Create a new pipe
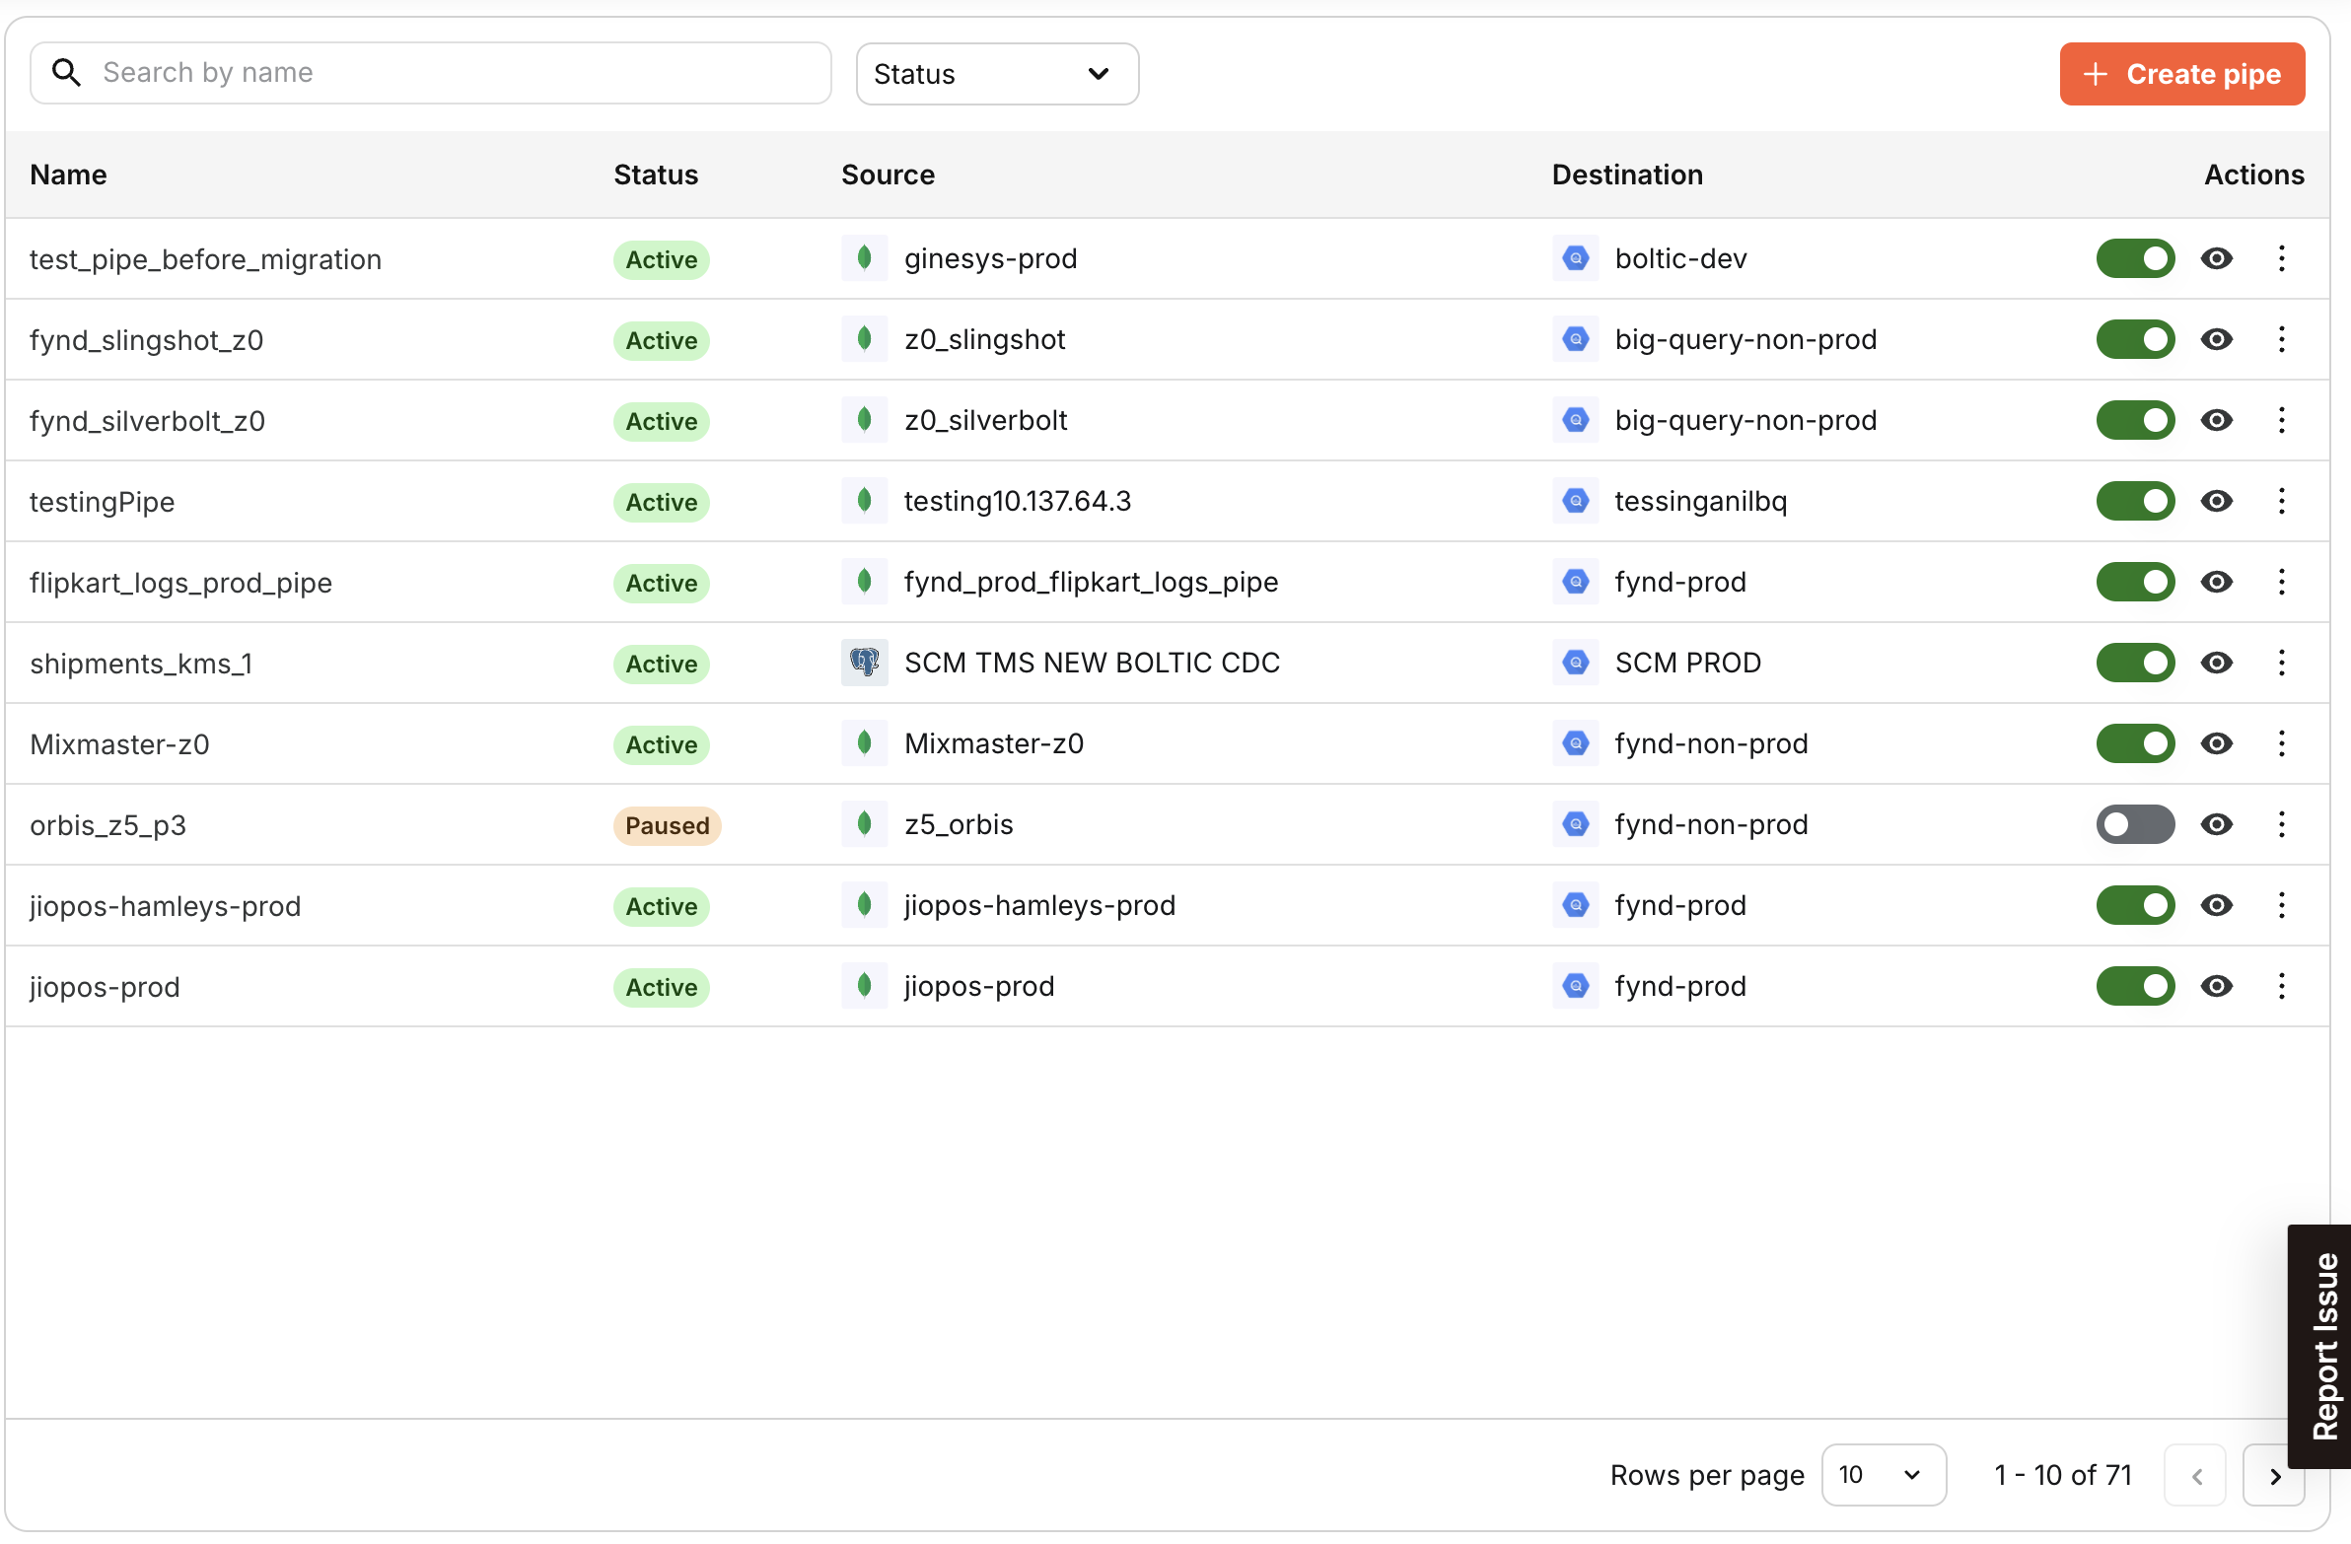 point(2182,74)
